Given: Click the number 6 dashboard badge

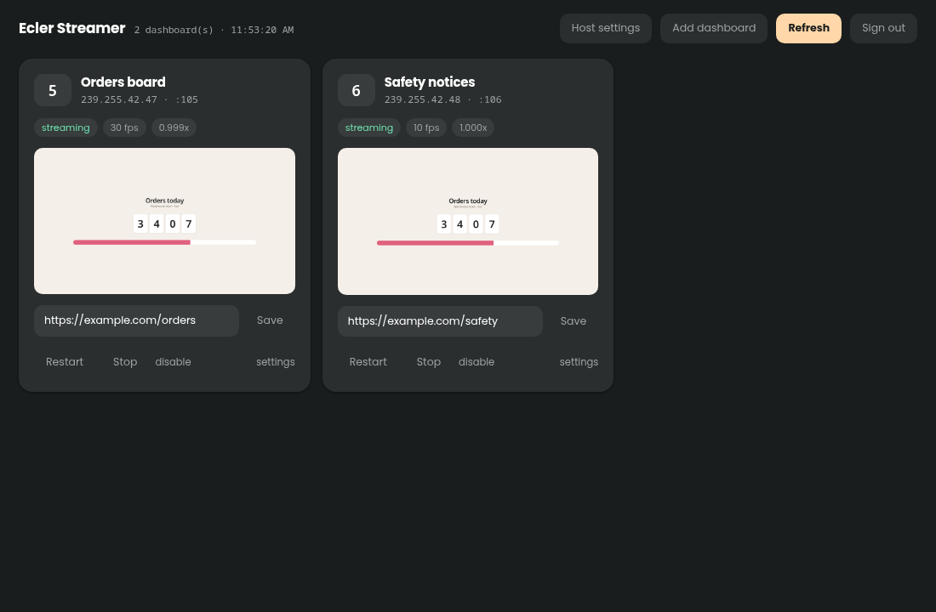Looking at the screenshot, I should pyautogui.click(x=356, y=90).
